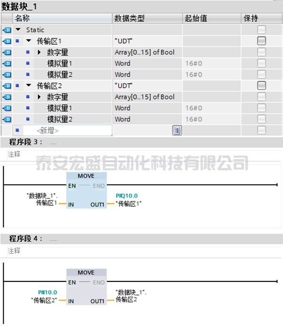Click the row icon left of Static
This screenshot has height=326, width=283.
tap(6, 30)
